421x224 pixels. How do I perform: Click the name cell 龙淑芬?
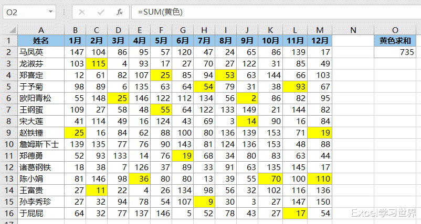point(41,64)
